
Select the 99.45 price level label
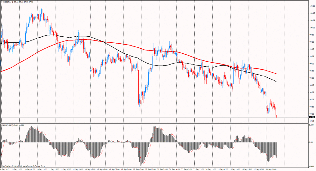[x=312, y=49]
